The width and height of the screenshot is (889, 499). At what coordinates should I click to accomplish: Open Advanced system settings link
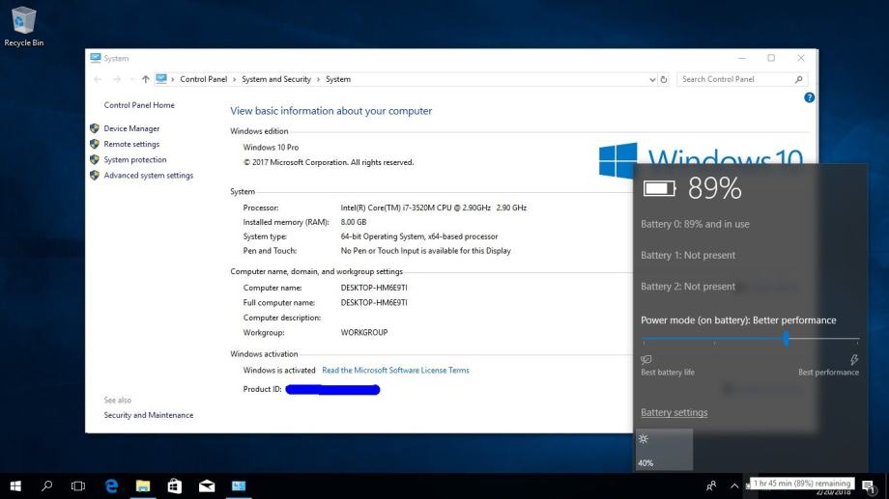point(149,176)
